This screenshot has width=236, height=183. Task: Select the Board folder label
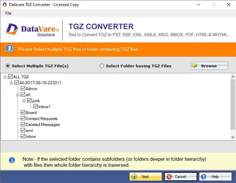pyautogui.click(x=31, y=113)
